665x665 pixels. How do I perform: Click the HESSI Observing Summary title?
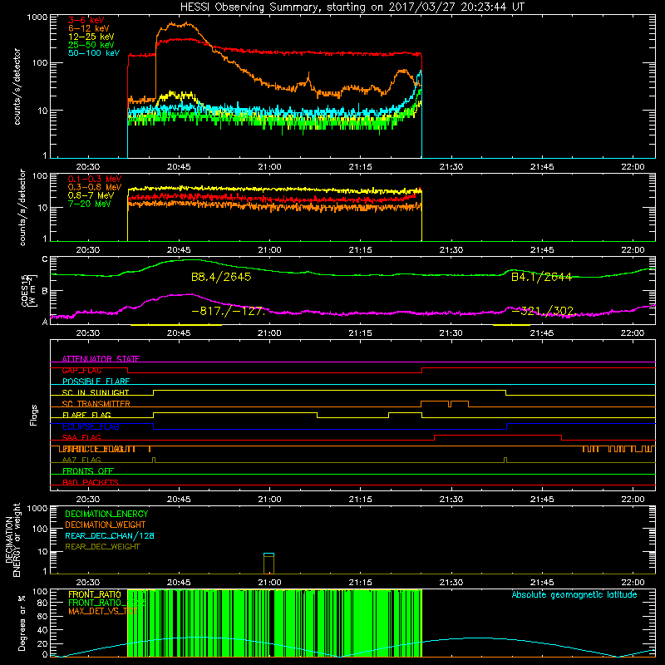(352, 7)
